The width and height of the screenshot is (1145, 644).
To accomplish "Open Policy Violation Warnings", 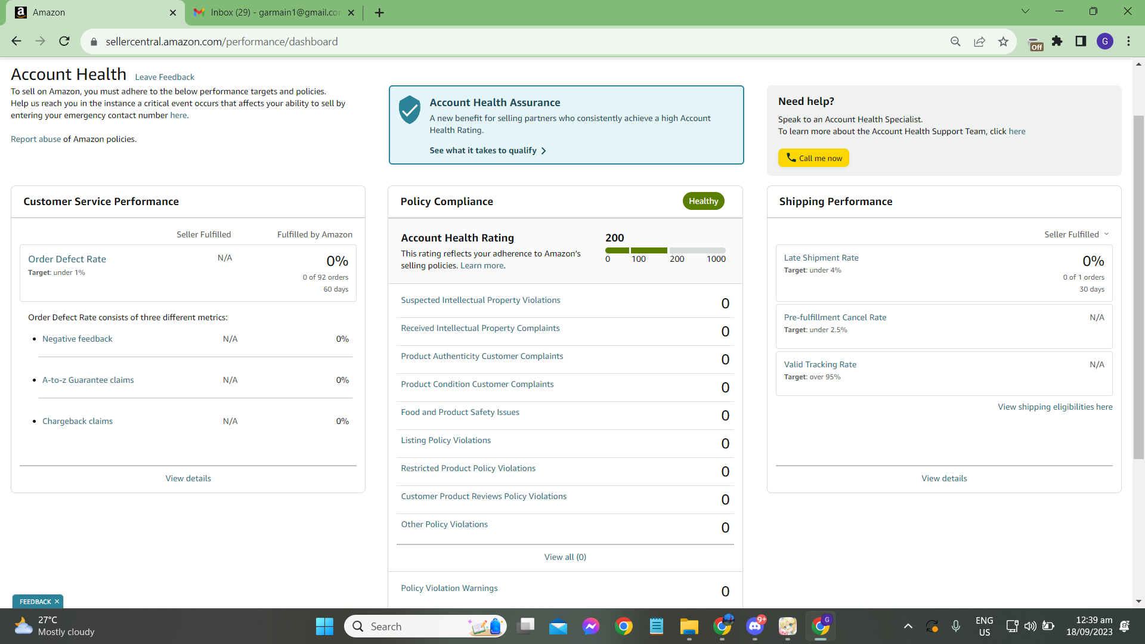I will coord(449,588).
